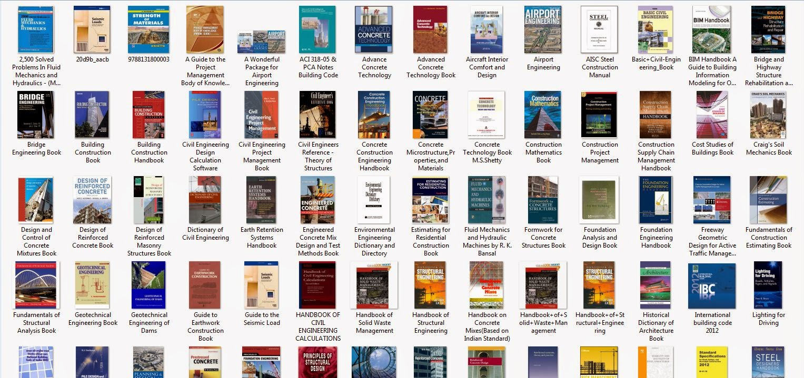Click the label Advanced Concrete Technology Book

pyautogui.click(x=431, y=67)
